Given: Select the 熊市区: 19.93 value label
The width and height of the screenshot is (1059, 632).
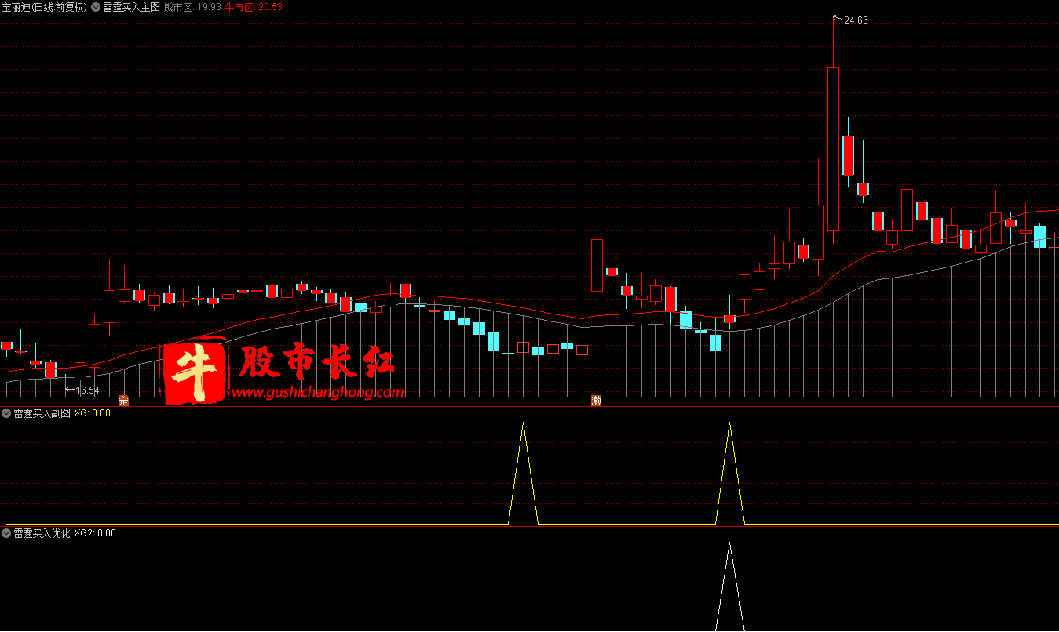Looking at the screenshot, I should [x=192, y=7].
